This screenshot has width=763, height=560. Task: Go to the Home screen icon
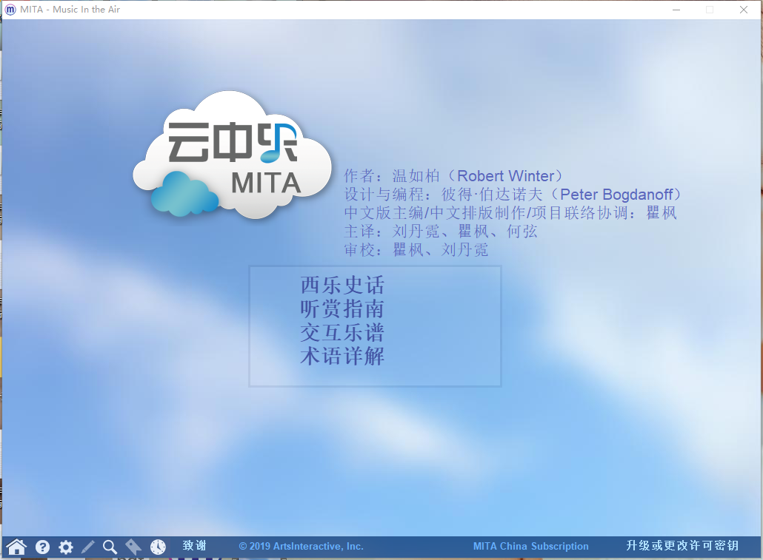16,547
